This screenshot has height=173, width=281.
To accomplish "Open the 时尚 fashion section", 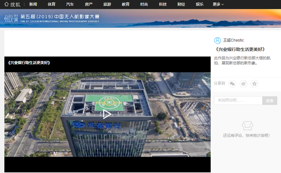I will point(144,4).
